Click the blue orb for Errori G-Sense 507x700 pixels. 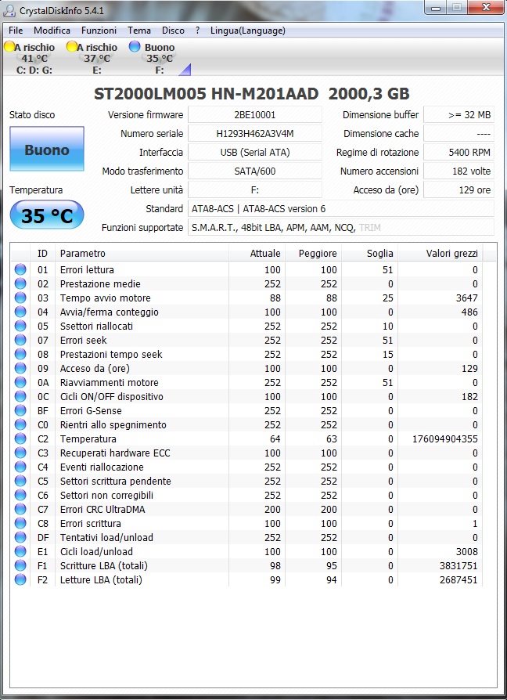(20, 410)
